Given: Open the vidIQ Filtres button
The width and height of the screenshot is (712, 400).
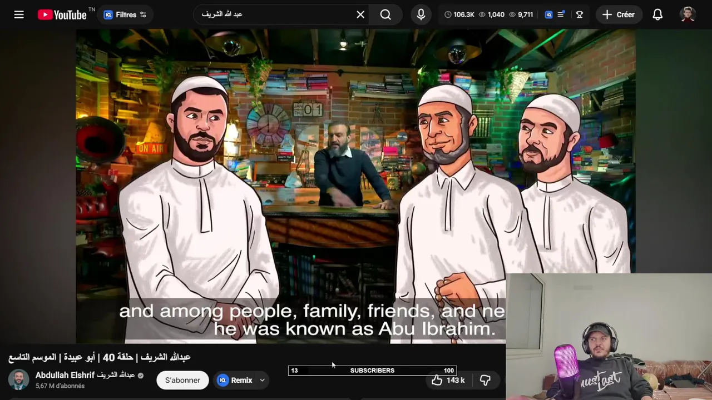Looking at the screenshot, I should tap(126, 14).
